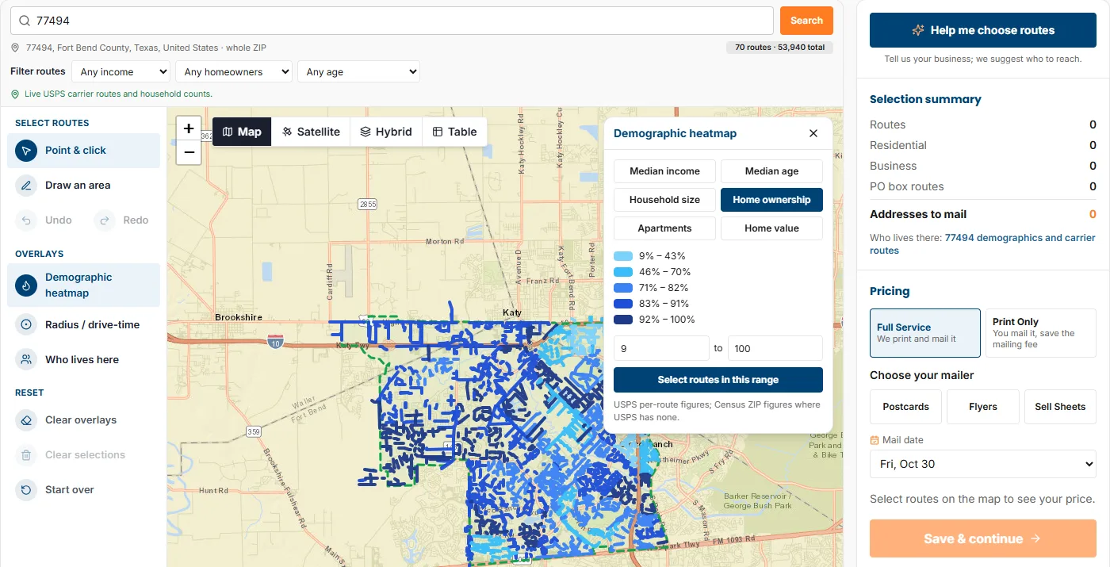
Task: Zoom out with the minus button
Action: 189,152
